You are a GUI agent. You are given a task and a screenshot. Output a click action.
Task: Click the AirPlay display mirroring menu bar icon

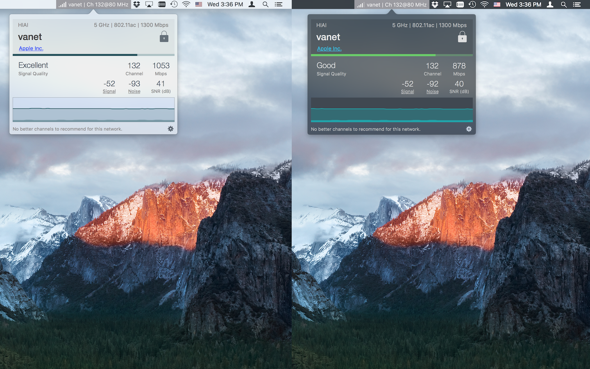(149, 5)
